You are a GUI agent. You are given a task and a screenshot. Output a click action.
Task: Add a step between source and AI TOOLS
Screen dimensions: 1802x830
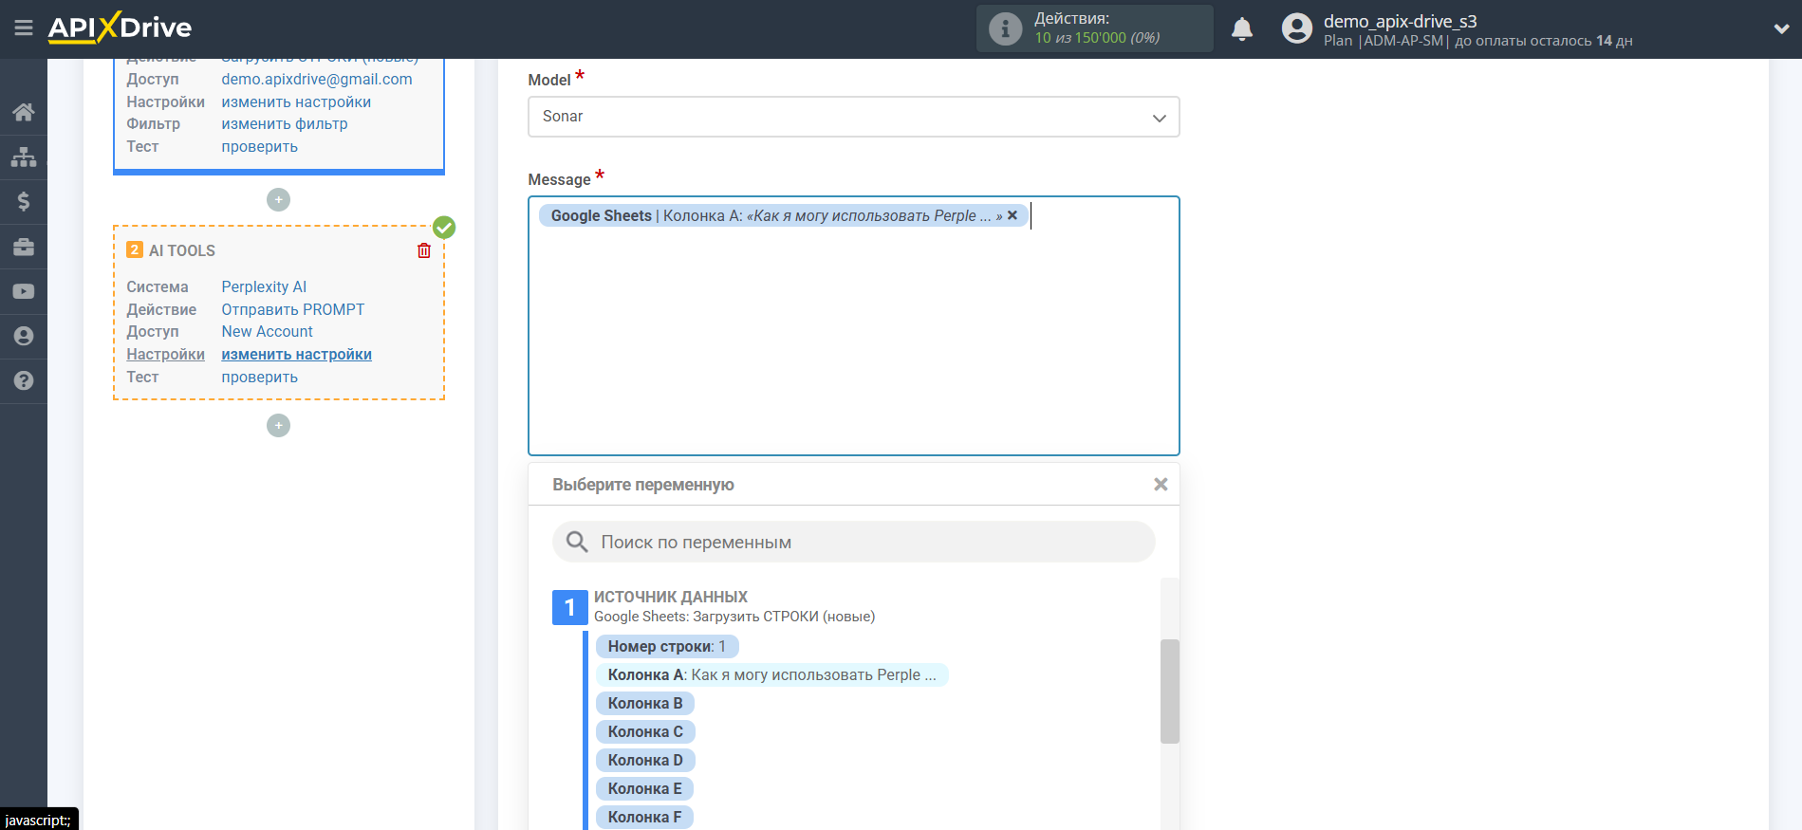click(x=278, y=199)
